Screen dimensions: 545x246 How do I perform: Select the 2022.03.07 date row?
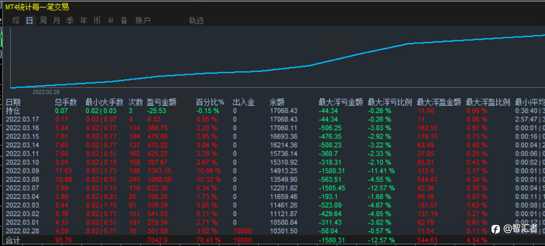[x=23, y=188]
